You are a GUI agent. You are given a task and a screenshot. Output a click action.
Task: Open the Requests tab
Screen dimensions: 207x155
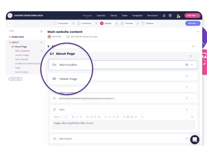pos(87,16)
